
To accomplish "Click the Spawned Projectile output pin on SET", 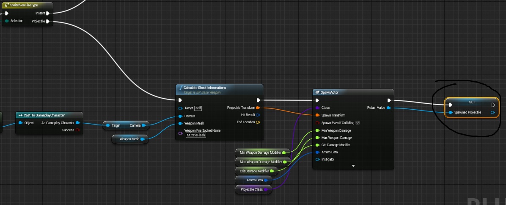I will [x=493, y=112].
